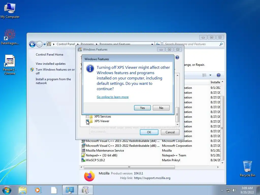Open the view options dropdown arrow
The image size is (260, 195).
(x=210, y=75)
